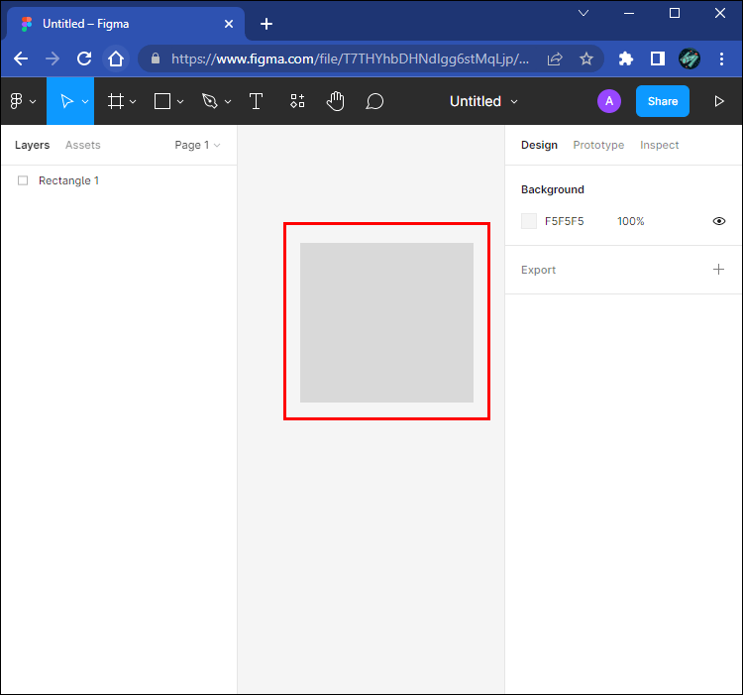Switch to the Assets tab
This screenshot has width=743, height=695.
(x=83, y=145)
